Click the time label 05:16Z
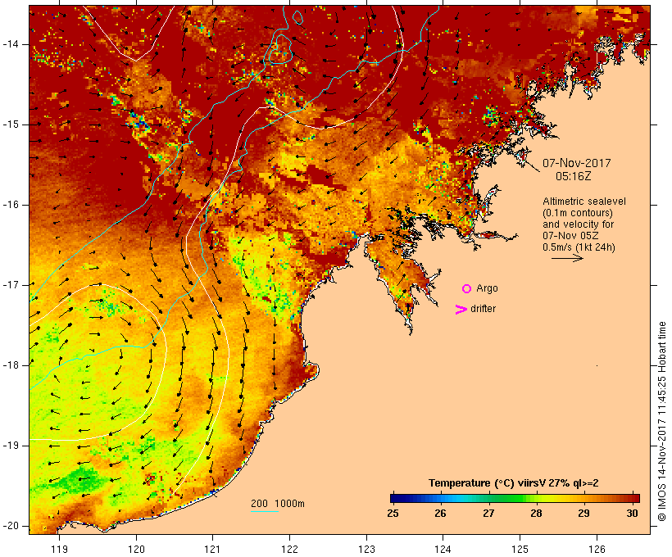The height and width of the screenshot is (557, 672). pos(574,176)
